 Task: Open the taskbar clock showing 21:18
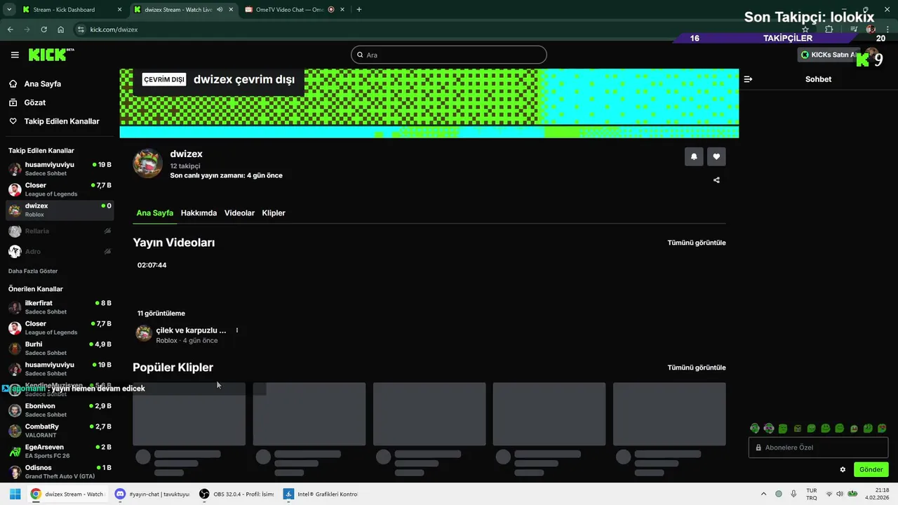[x=877, y=494]
